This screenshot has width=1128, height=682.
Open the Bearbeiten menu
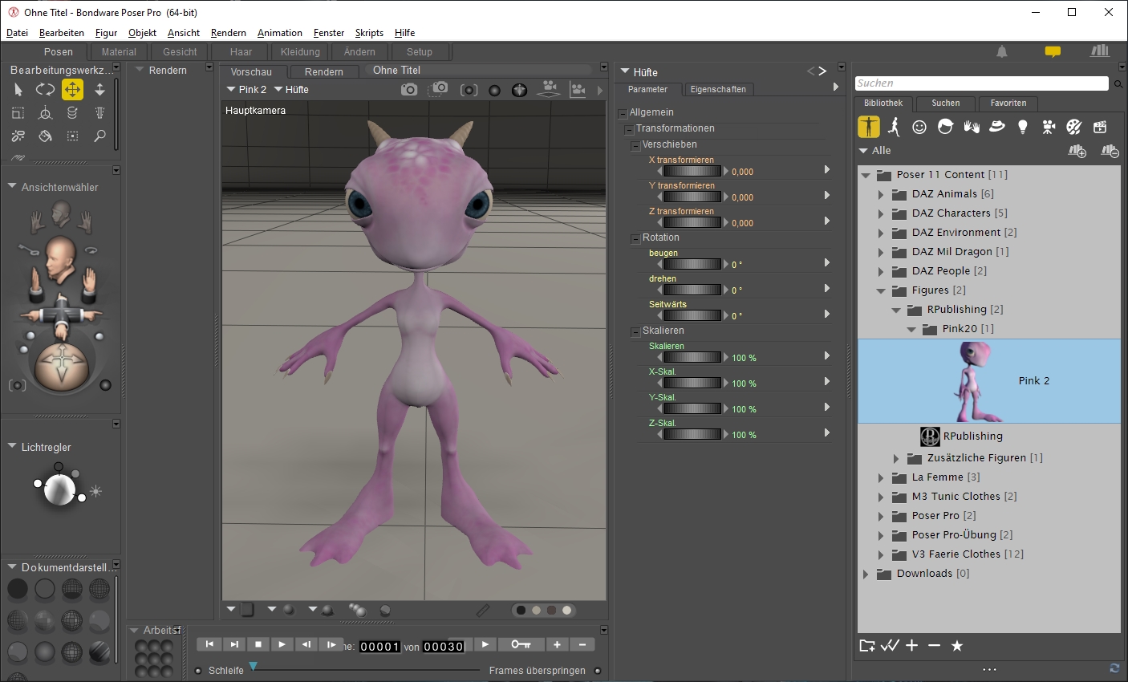point(62,33)
